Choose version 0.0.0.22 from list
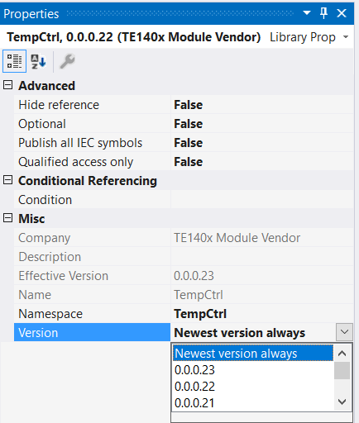Screen dimensions: 359x423 click(253, 387)
